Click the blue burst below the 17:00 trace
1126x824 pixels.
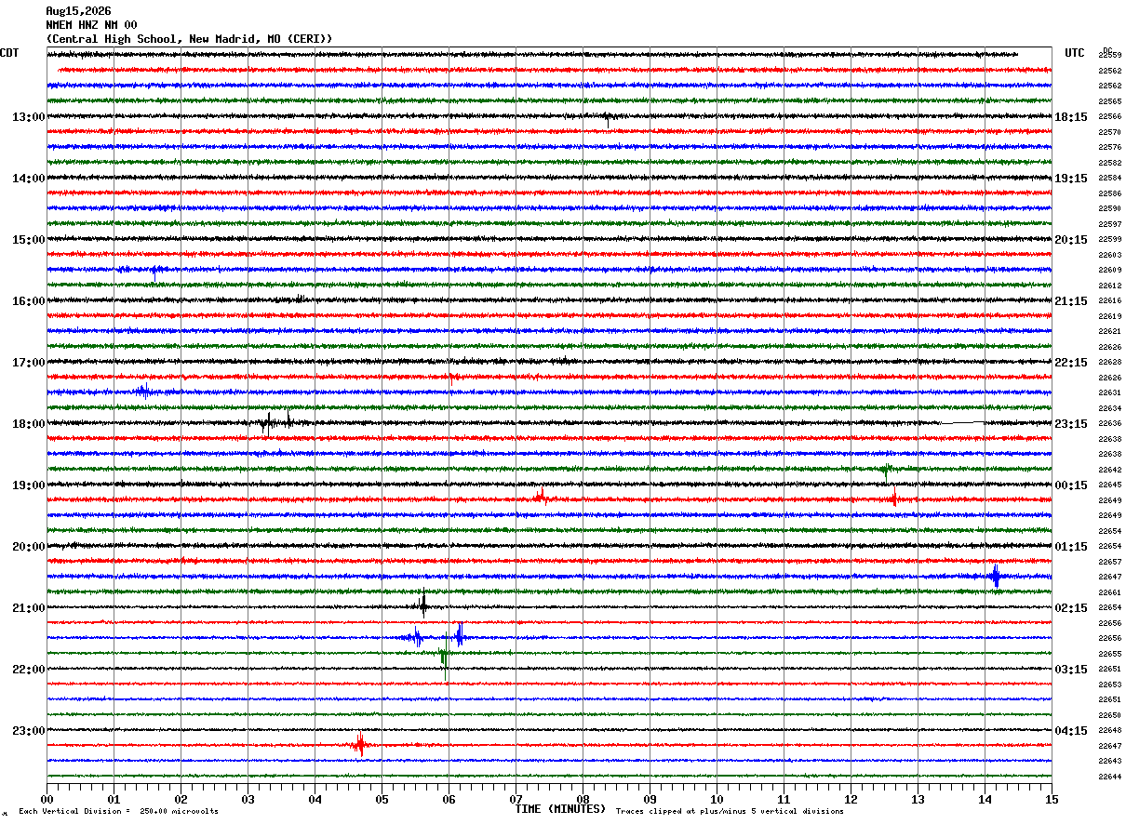(142, 392)
